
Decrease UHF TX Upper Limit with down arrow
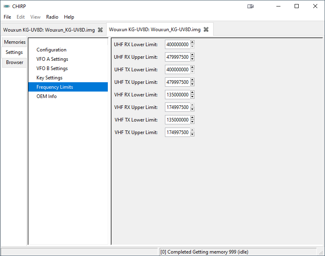[x=192, y=84]
